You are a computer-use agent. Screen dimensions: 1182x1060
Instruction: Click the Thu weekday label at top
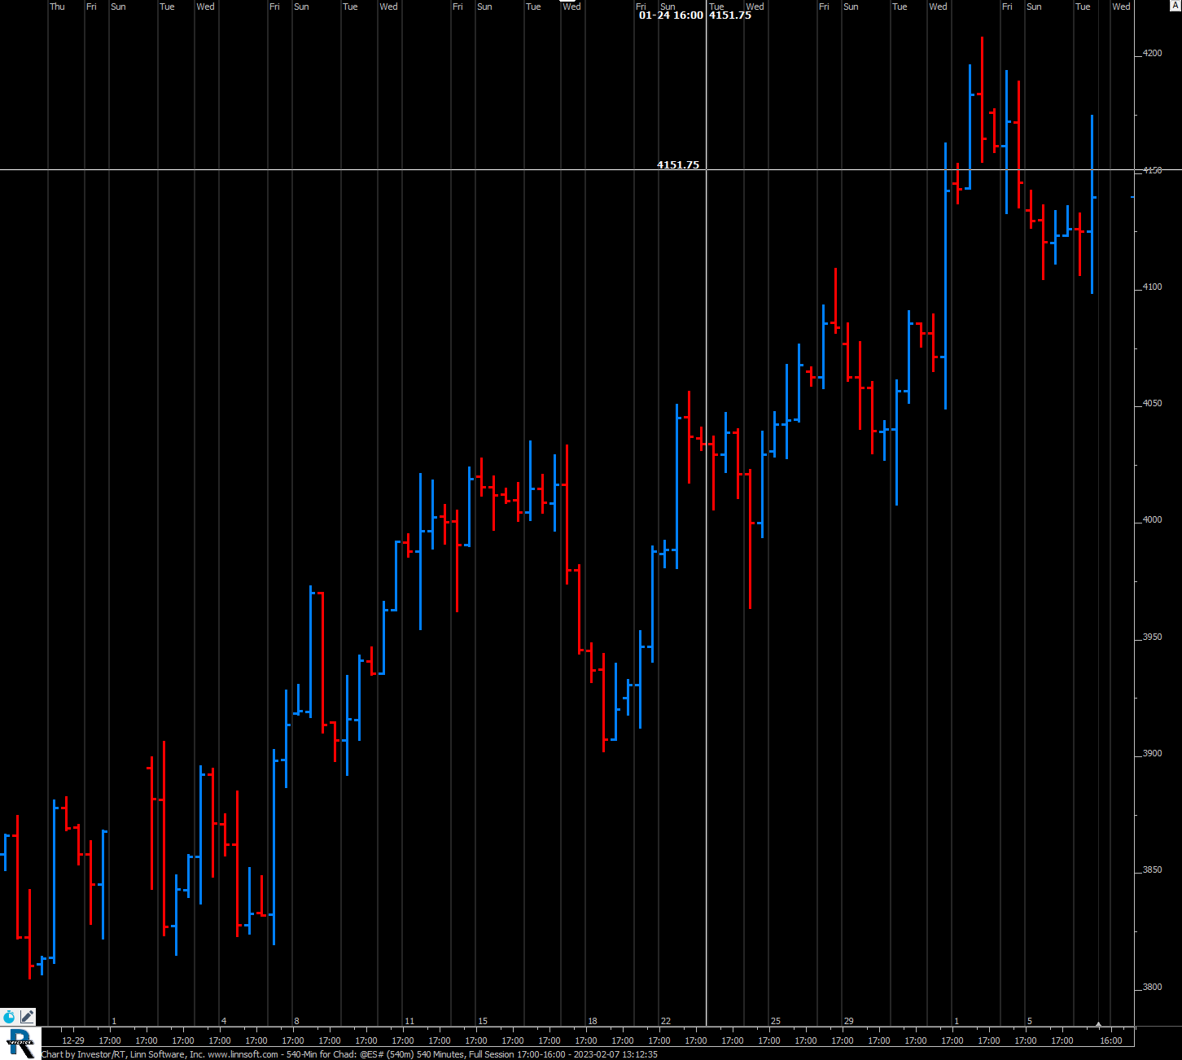(57, 7)
